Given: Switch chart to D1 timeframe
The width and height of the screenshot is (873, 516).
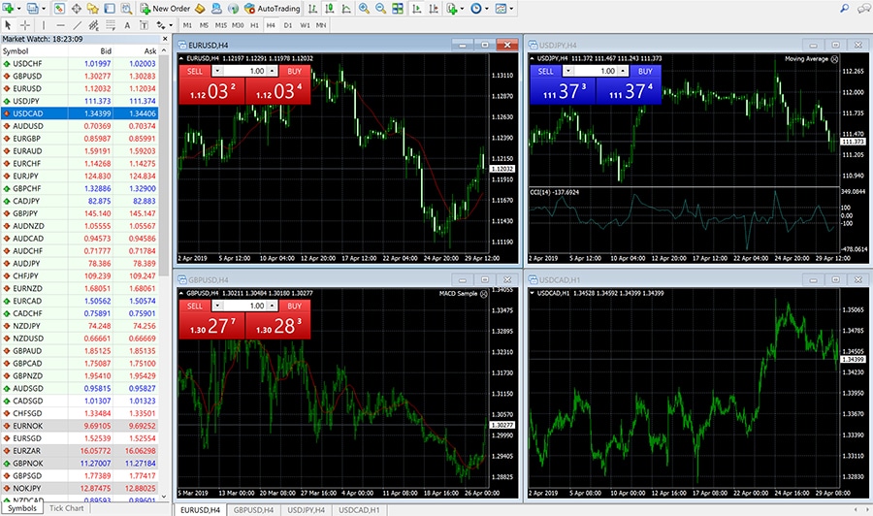Looking at the screenshot, I should (x=287, y=24).
